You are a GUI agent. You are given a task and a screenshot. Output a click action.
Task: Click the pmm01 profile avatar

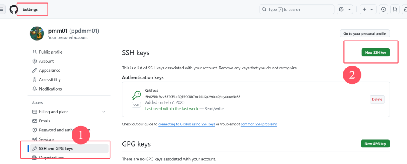pos(37,33)
